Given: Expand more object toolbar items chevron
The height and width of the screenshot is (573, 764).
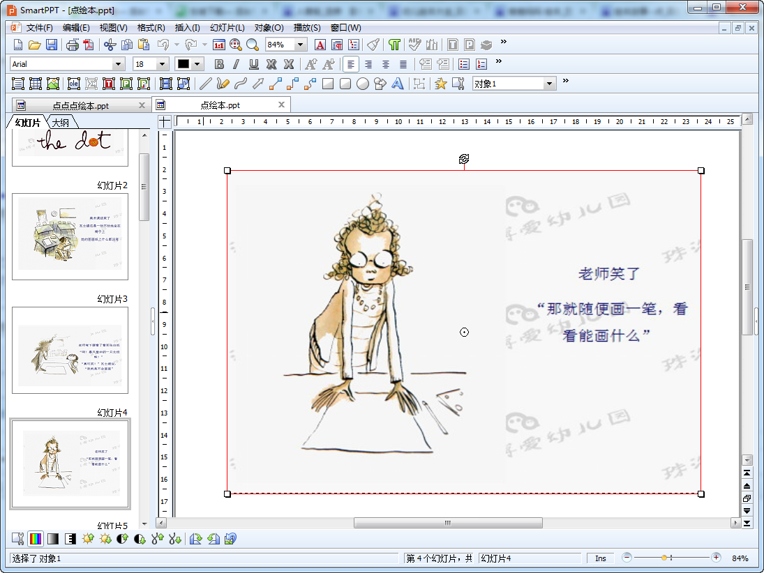Looking at the screenshot, I should click(565, 81).
